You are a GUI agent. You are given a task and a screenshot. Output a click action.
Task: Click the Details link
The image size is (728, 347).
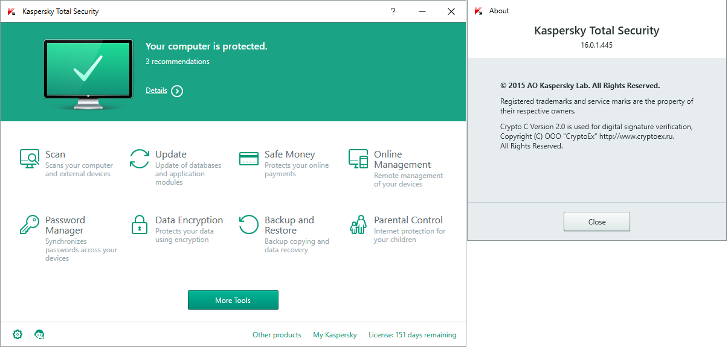pos(156,91)
